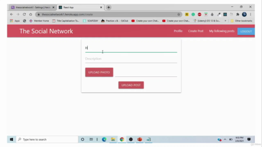Open the Extensions puzzle piece menu
The width and height of the screenshot is (262, 147).
pos(237,14)
